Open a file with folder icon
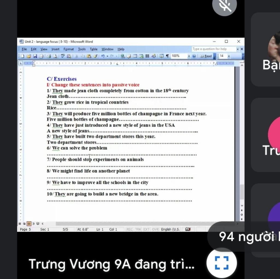The image size is (280, 279). tap(28, 56)
